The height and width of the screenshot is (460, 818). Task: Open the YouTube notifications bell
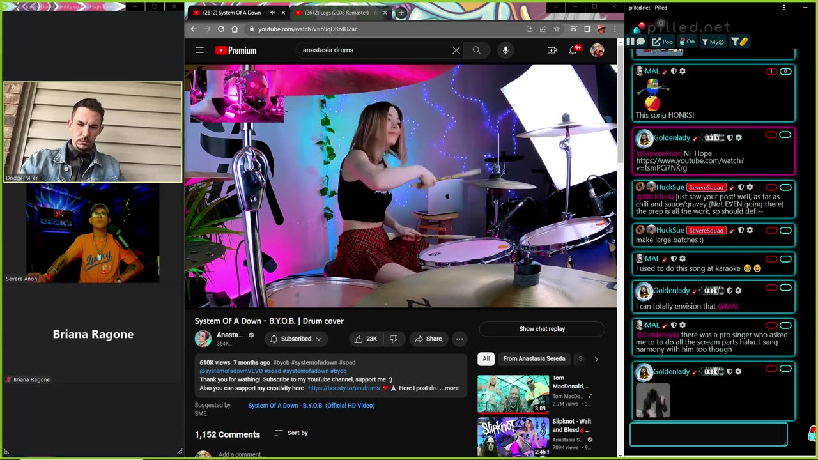(573, 50)
